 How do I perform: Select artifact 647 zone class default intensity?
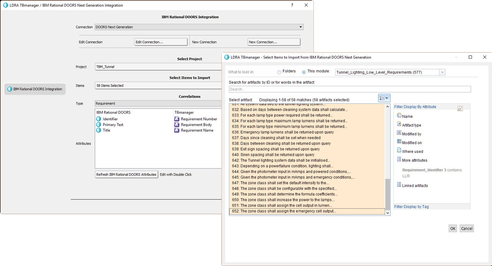(x=307, y=183)
